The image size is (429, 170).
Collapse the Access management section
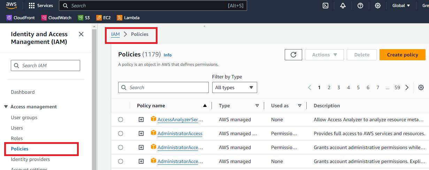6,107
